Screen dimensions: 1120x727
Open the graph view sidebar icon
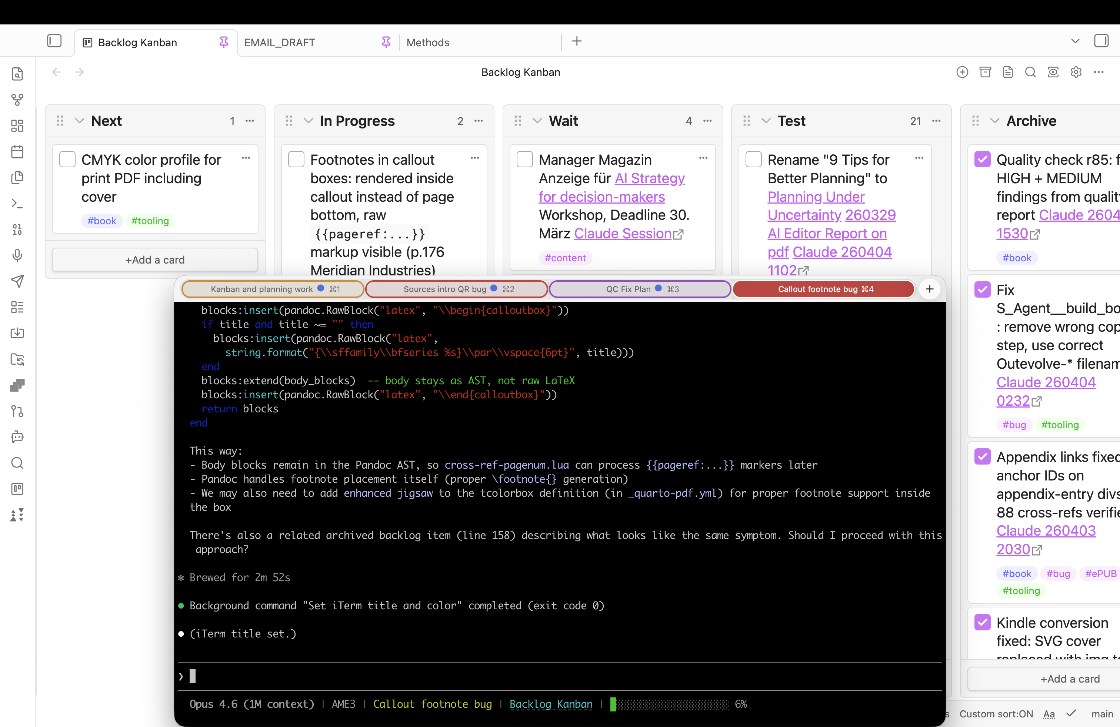point(17,100)
